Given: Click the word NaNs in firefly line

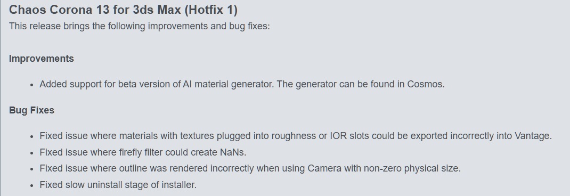Looking at the screenshot, I should pos(232,152).
